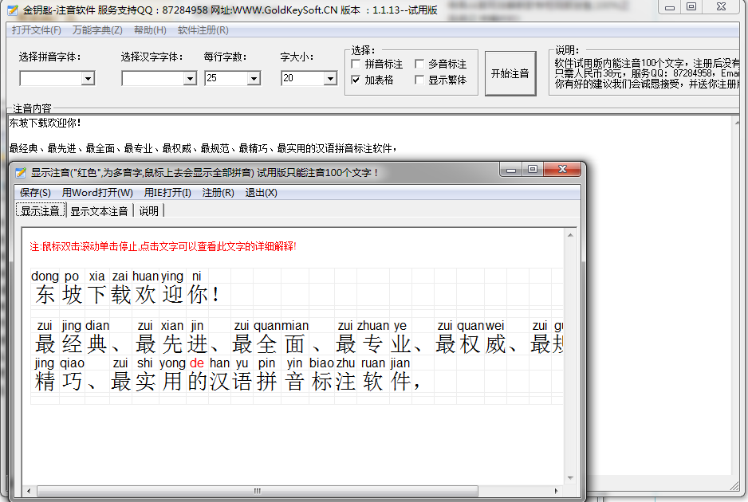
Task: Open the 保存 menu in the result window
Action: (x=35, y=192)
